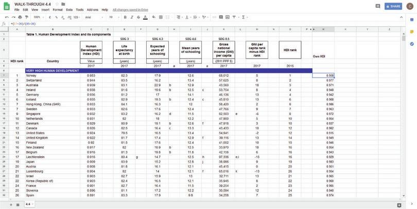
Task: Open text rotation dropdown
Action: click(204, 17)
